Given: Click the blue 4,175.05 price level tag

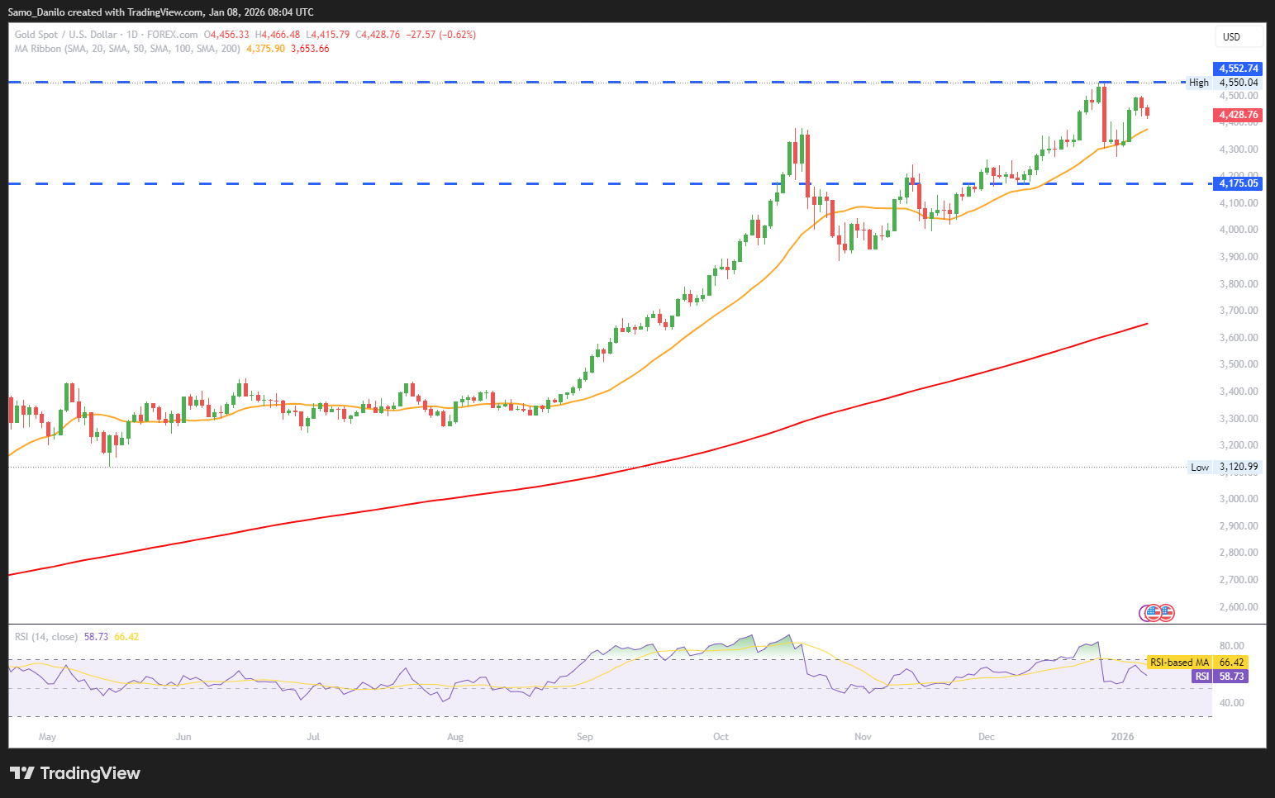Looking at the screenshot, I should coord(1237,183).
